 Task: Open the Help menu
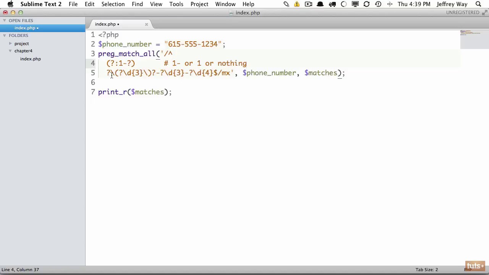248,4
